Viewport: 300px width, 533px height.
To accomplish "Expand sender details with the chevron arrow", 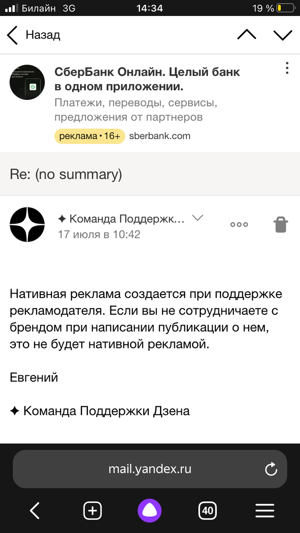I will tap(197, 218).
